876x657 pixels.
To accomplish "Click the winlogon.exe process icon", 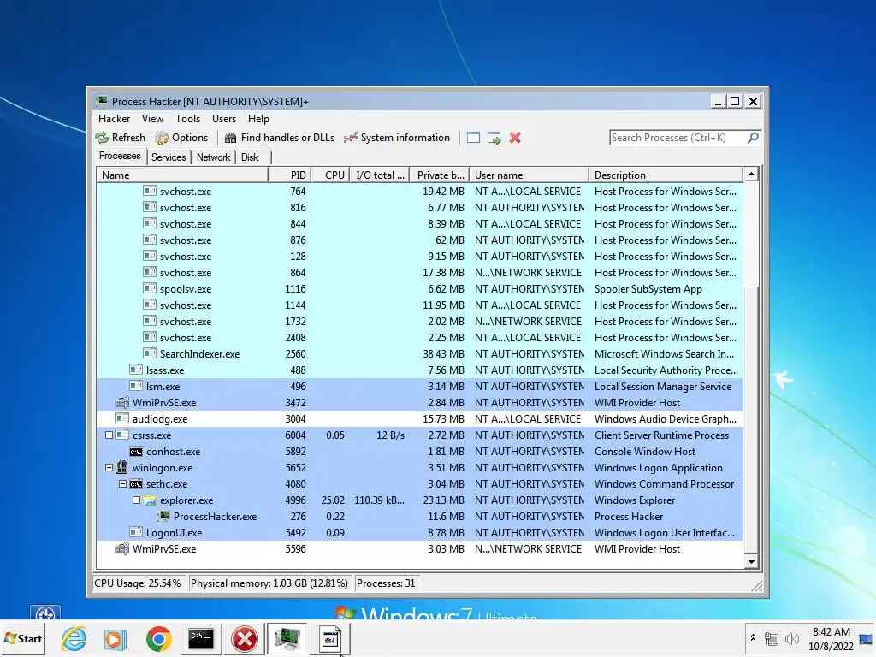I will (122, 468).
